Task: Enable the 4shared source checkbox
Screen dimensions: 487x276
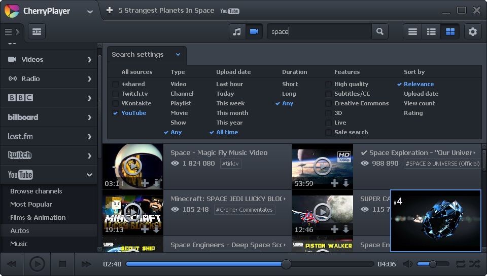Action: click(116, 84)
